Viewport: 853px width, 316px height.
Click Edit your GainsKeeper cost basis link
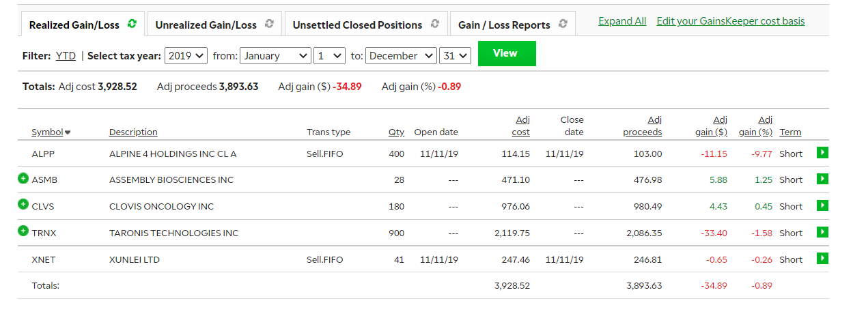click(x=730, y=21)
